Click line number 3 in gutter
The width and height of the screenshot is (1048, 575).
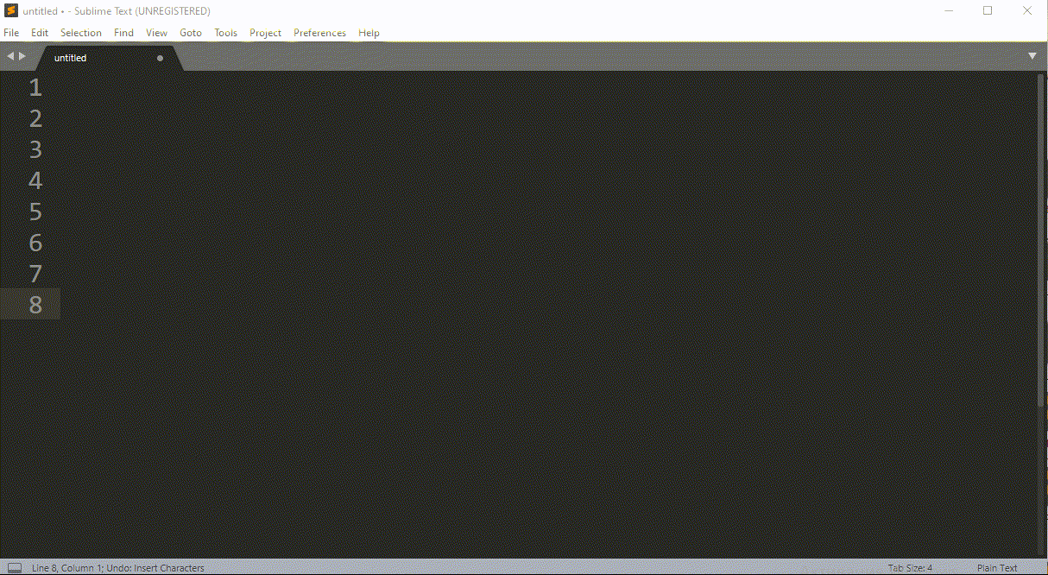[35, 149]
